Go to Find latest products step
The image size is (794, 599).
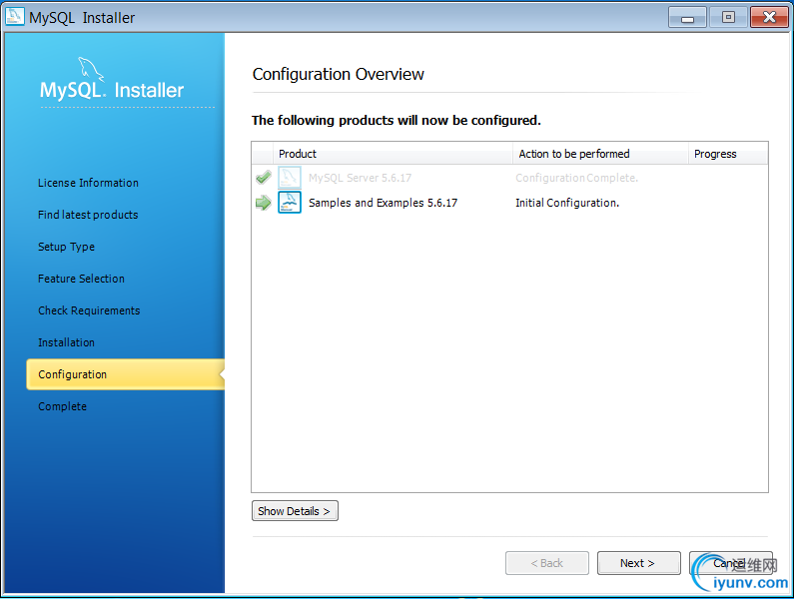pos(88,215)
